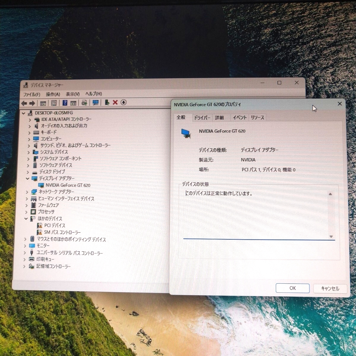
Task: Click the OK button in properties dialog
Action: pyautogui.click(x=292, y=288)
